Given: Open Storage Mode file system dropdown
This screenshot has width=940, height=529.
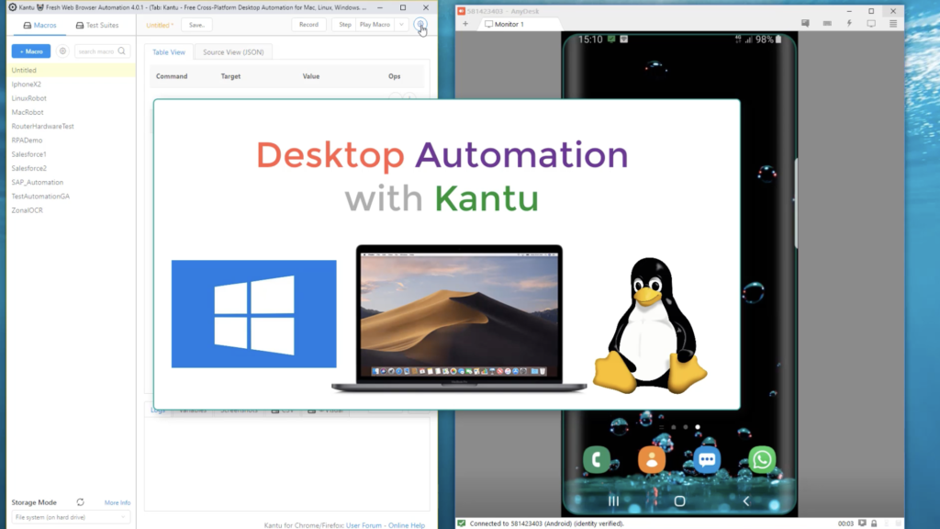Looking at the screenshot, I should (x=71, y=517).
